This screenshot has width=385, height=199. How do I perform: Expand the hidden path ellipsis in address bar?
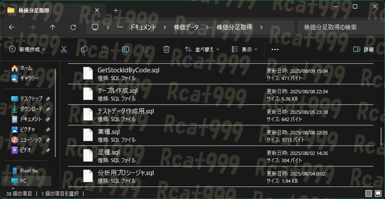[120, 28]
